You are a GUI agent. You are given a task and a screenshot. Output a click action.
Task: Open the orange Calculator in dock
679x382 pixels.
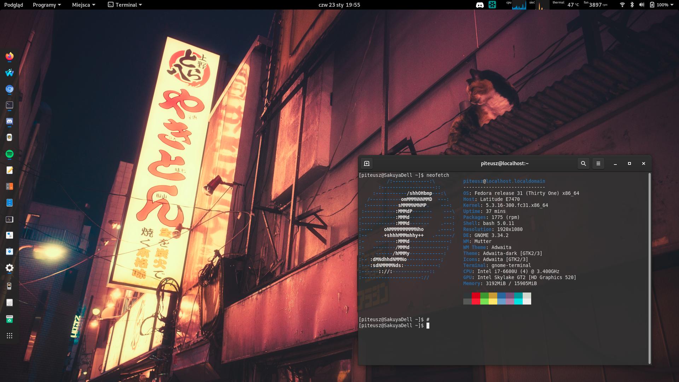pos(10,186)
